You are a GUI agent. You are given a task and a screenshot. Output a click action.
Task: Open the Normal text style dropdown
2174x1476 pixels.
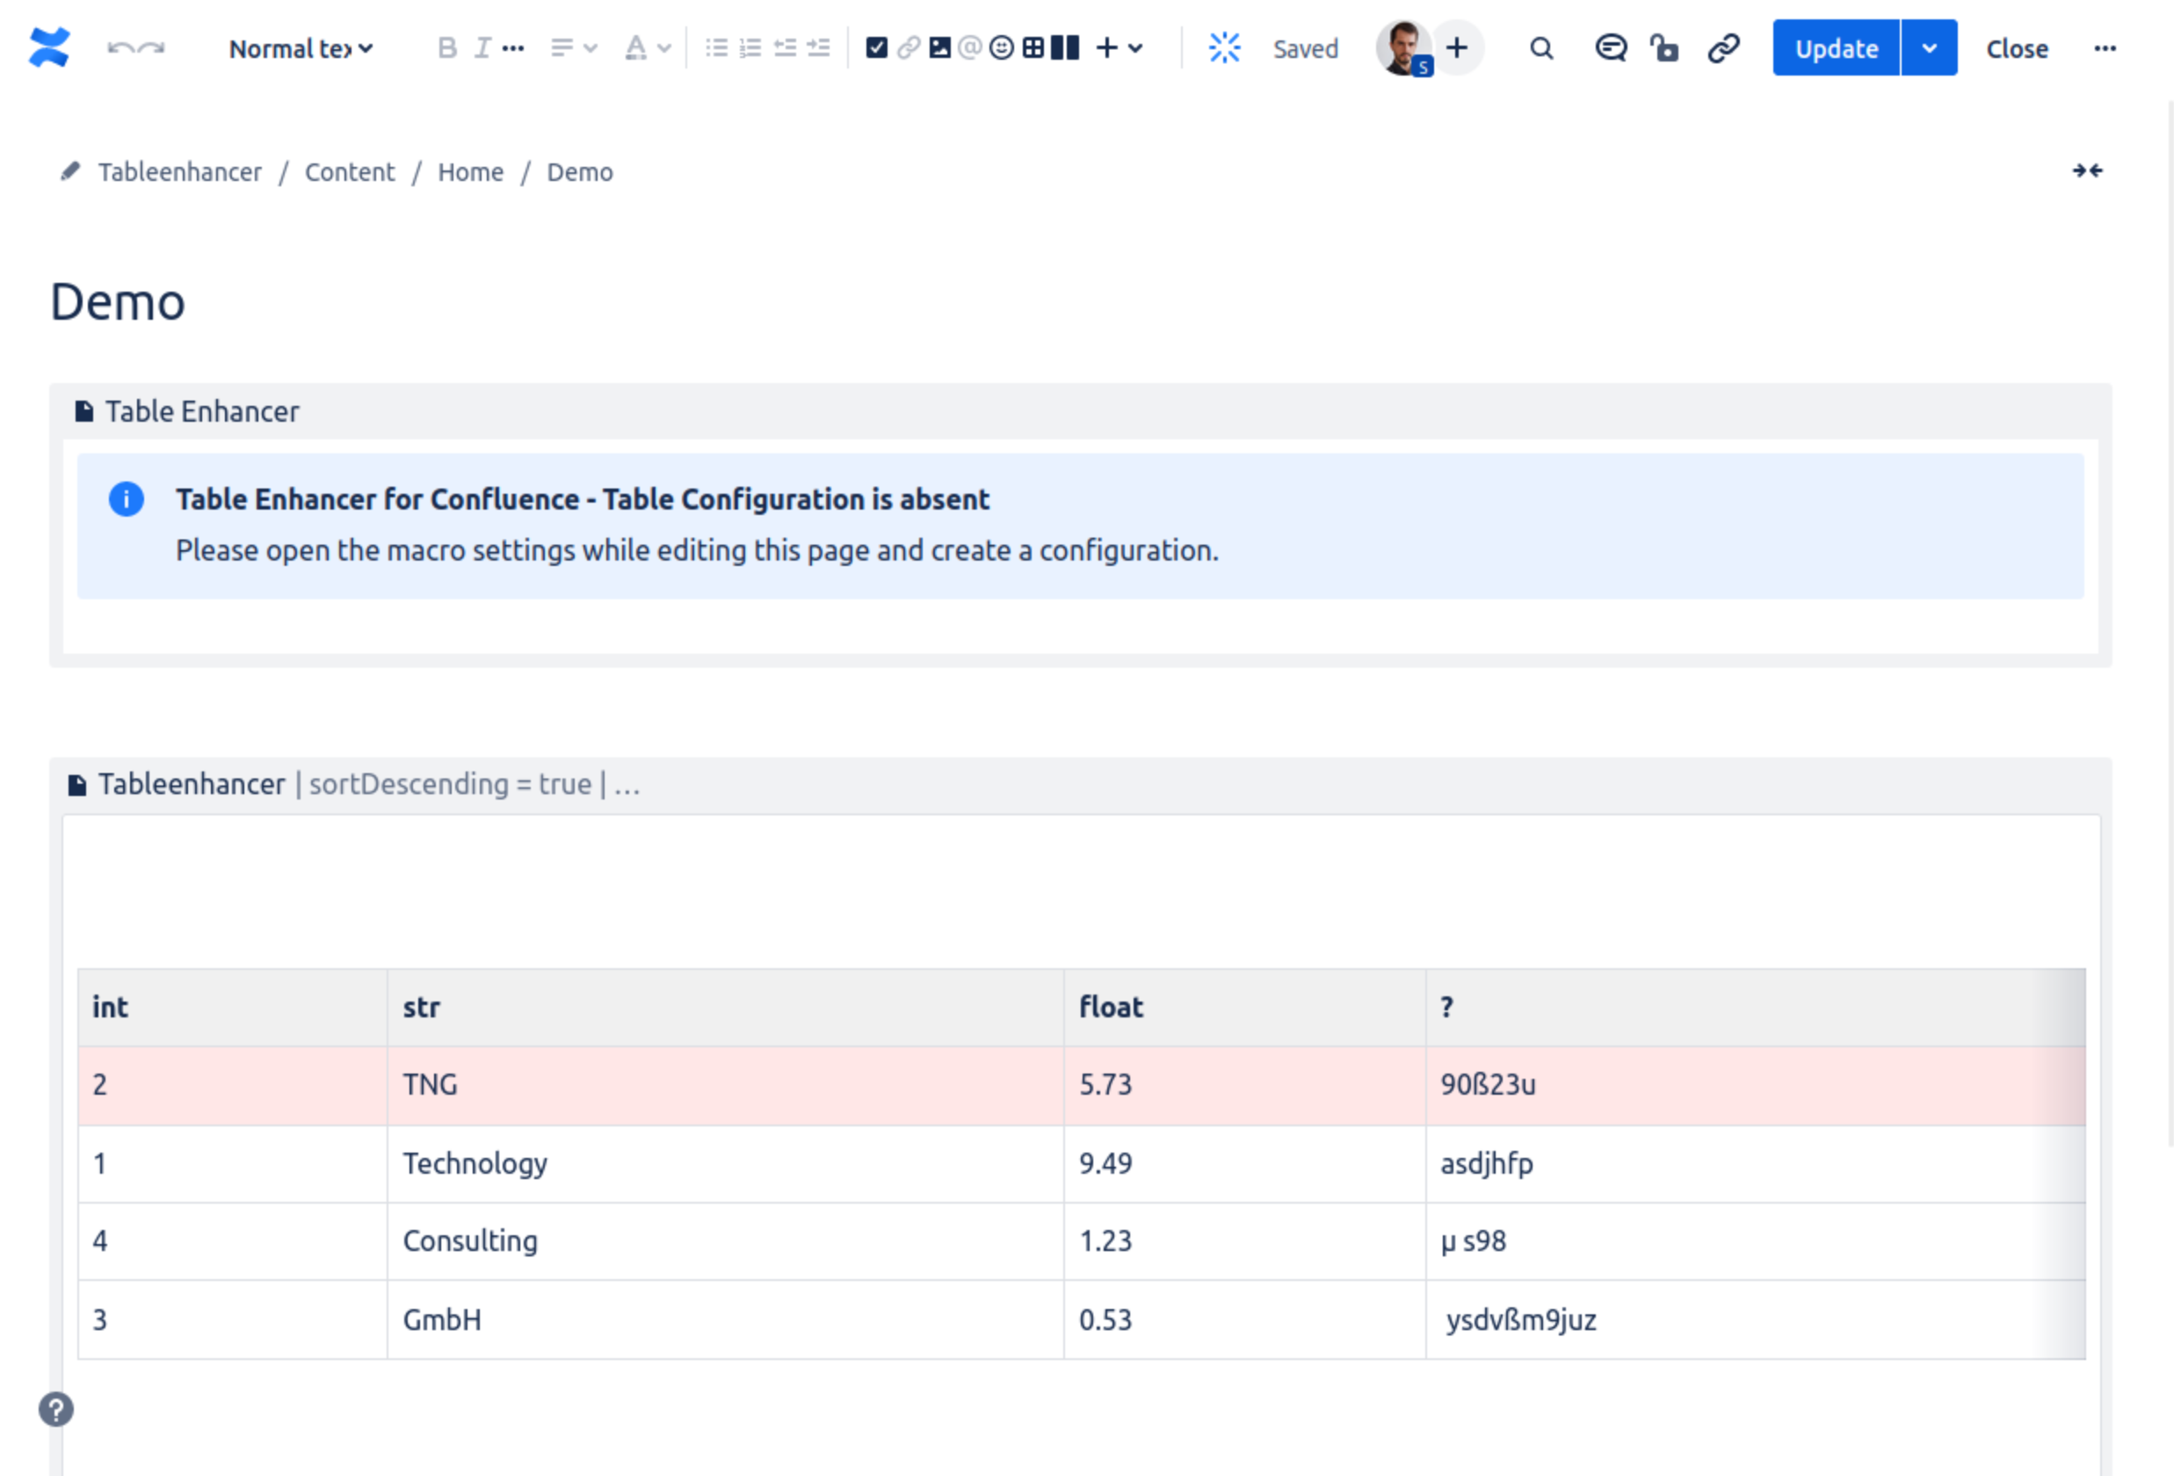301,48
